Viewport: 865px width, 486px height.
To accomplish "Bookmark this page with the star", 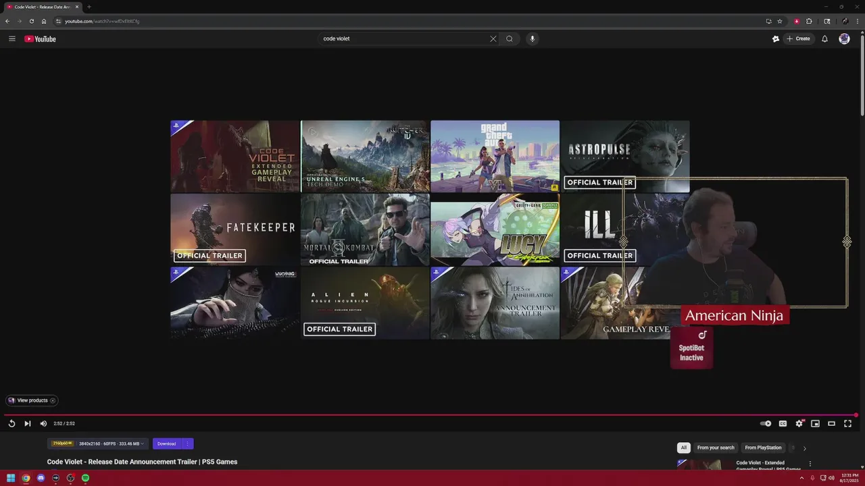I will (780, 21).
